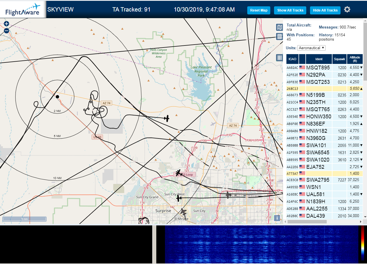The height and width of the screenshot is (264, 367).
Task: Click the map info attribution icon
Action: click(x=277, y=218)
